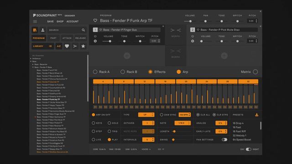Favorite the program Bass - Fender P Funk Arp TF
Image resolution: width=292 pixels, height=164 pixels.
coord(95,20)
